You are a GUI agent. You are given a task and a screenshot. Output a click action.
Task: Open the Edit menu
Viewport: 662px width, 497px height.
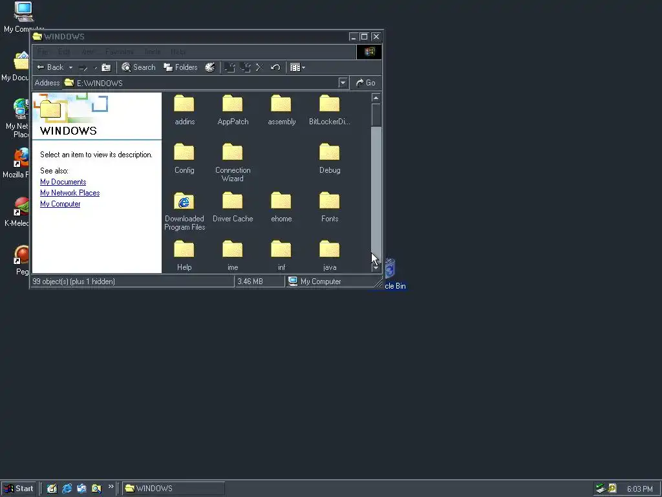(64, 52)
